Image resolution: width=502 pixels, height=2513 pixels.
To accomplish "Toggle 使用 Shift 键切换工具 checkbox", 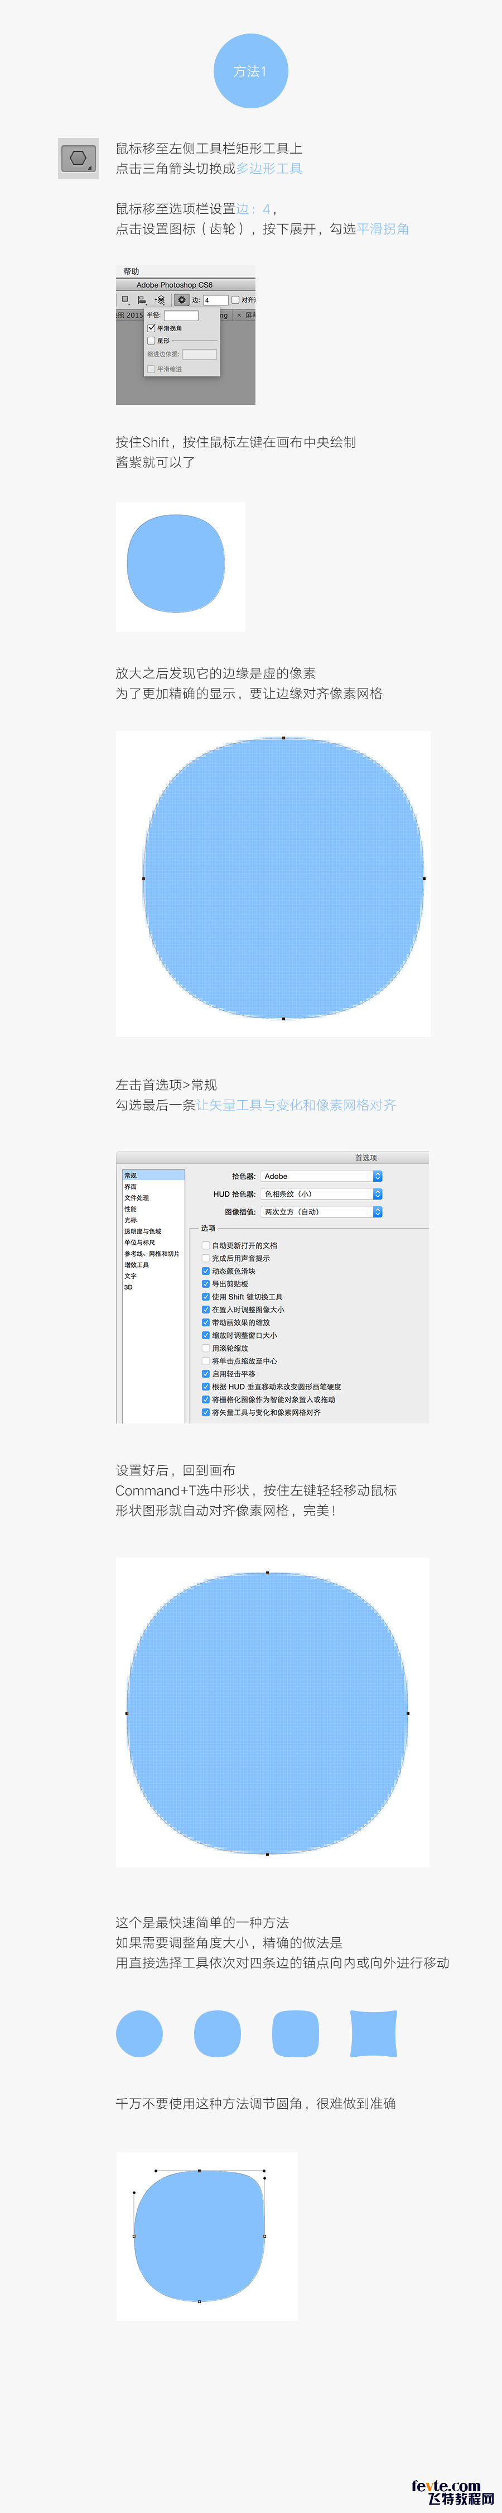I will click(x=206, y=1297).
